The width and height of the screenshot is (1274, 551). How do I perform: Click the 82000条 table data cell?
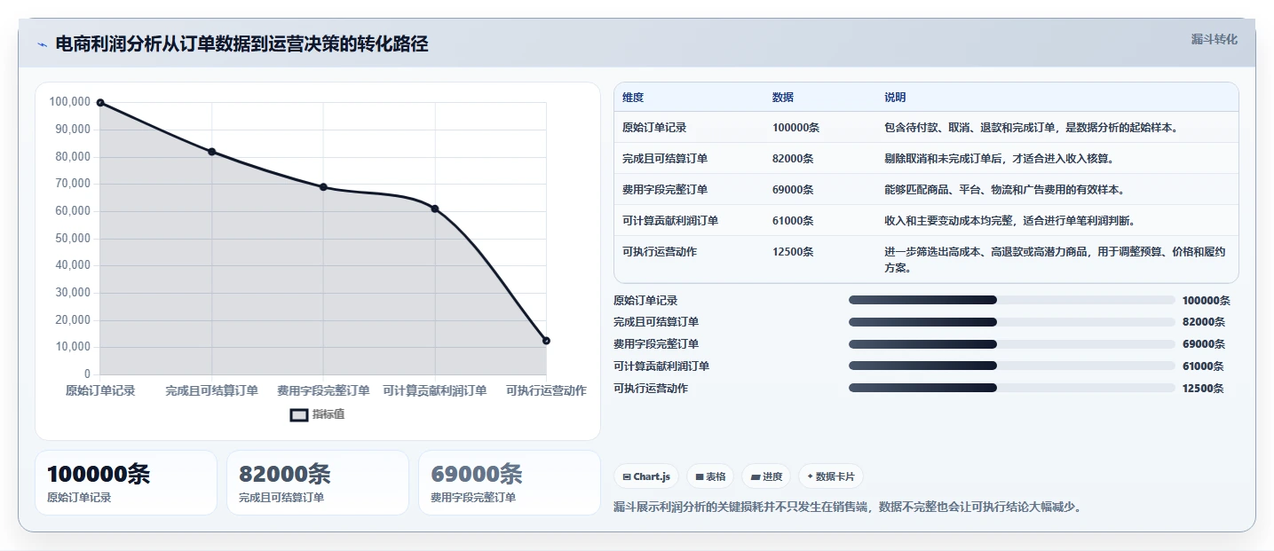pyautogui.click(x=793, y=159)
